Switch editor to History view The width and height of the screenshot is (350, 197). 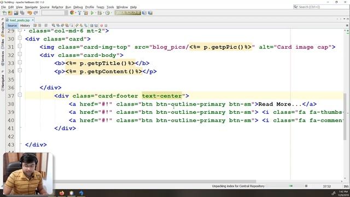[x=25, y=26]
